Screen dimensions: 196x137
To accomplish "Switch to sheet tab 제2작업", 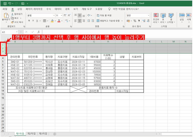I will pos(31,134).
